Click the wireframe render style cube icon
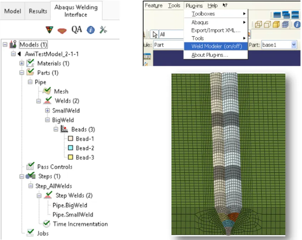This screenshot has height=240, width=302. 258,25
